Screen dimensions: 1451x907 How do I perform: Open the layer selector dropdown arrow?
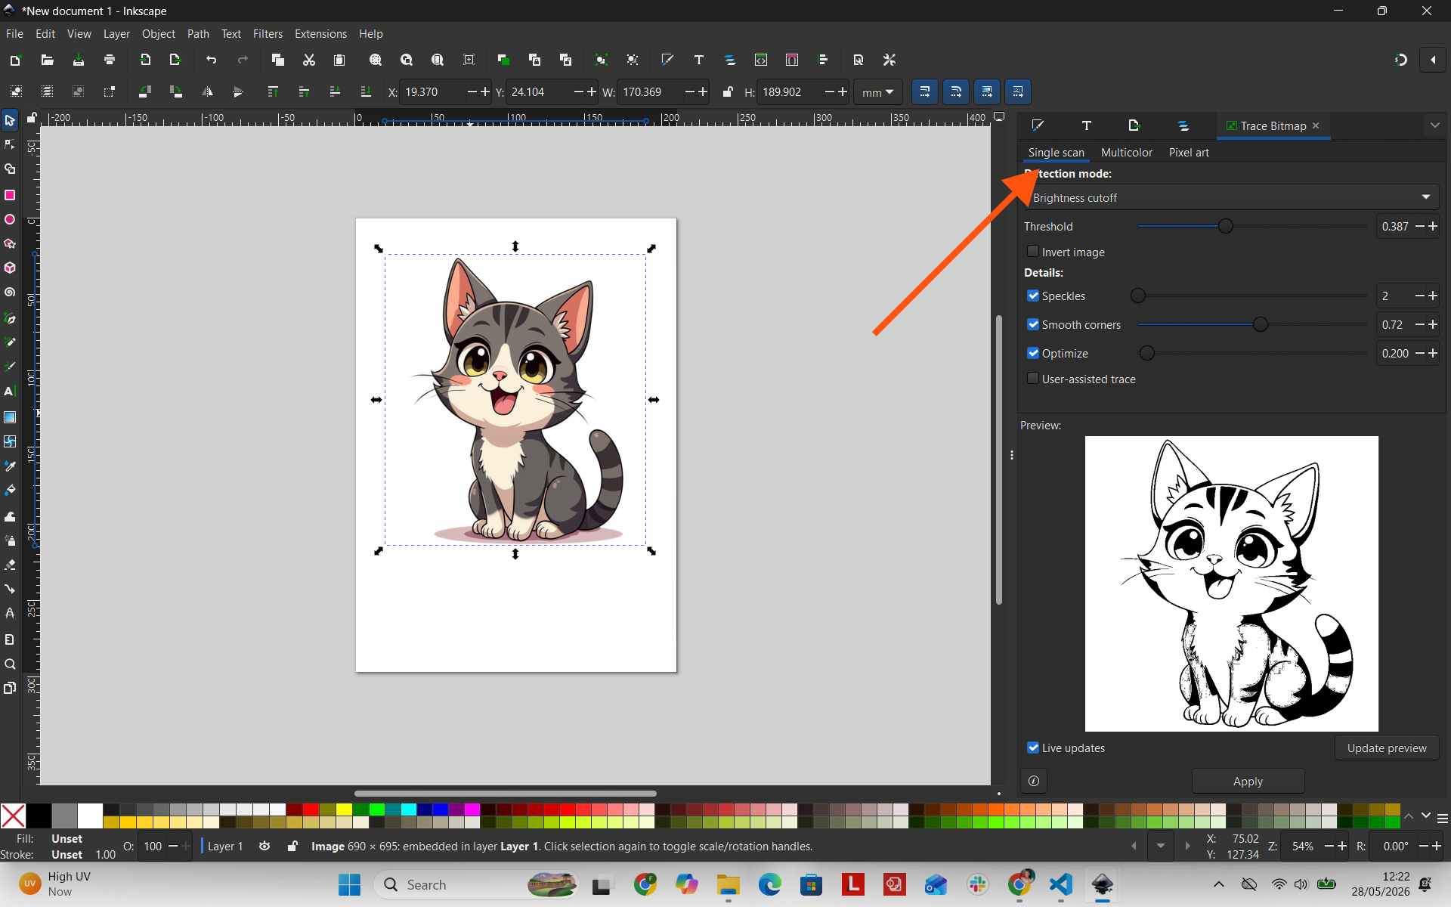click(x=1160, y=846)
